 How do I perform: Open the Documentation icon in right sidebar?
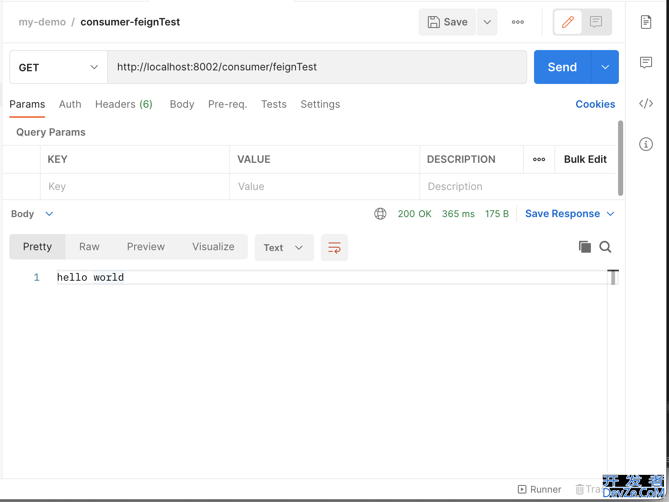(646, 22)
